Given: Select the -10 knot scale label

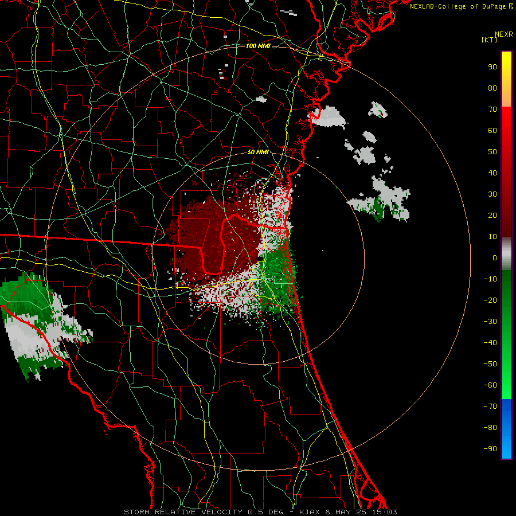Looking at the screenshot, I should (x=490, y=279).
